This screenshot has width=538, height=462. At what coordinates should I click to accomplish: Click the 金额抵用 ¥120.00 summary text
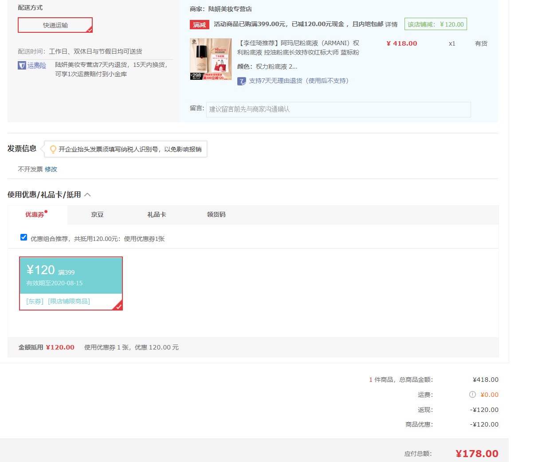[47, 347]
